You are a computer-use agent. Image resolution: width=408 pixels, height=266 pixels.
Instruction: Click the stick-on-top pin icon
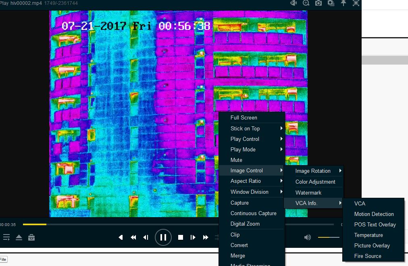pyautogui.click(x=343, y=3)
